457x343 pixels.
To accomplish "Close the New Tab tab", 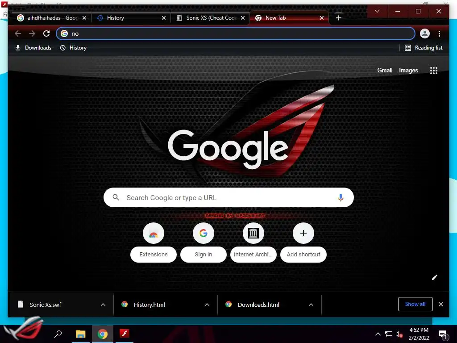I will pos(322,18).
